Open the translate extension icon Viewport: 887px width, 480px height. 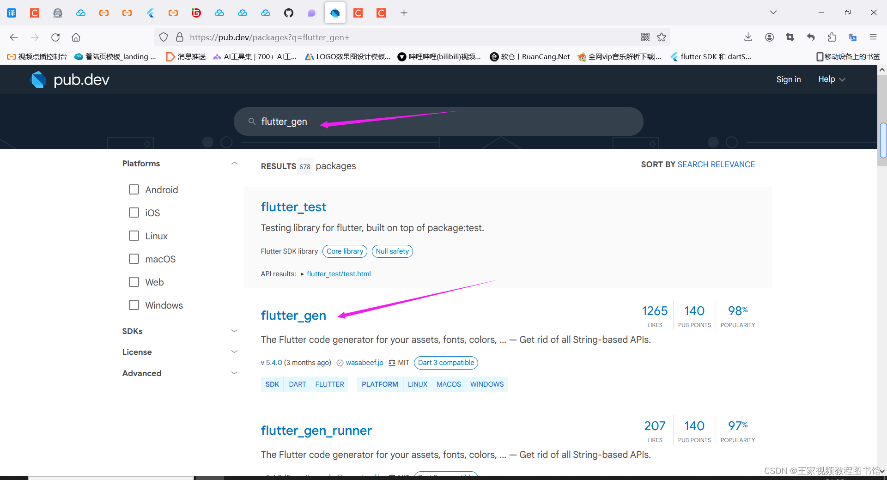tap(853, 37)
